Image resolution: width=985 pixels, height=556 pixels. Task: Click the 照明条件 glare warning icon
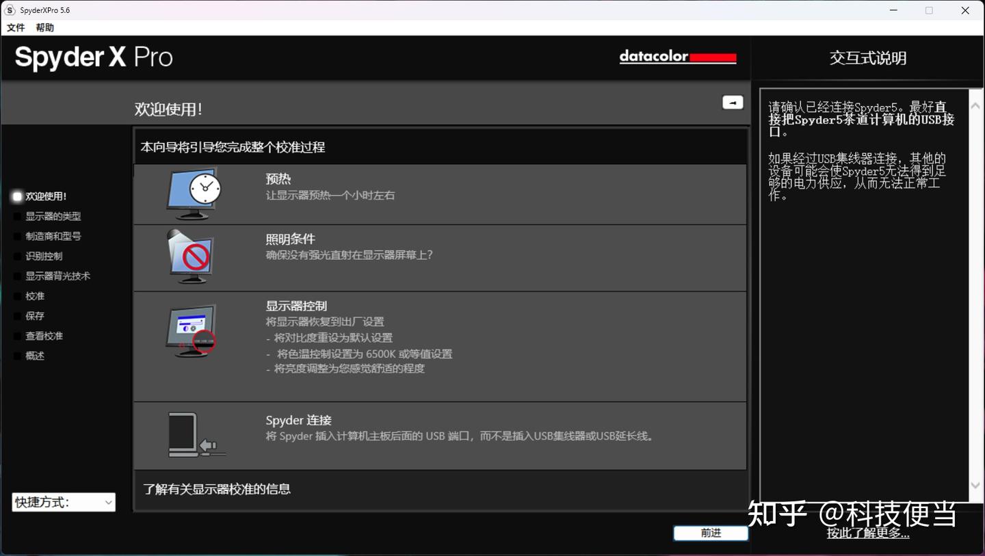(192, 256)
